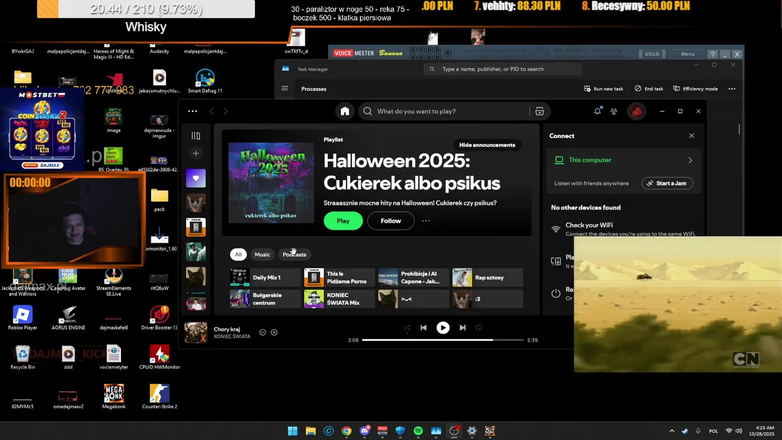The image size is (782, 440).
Task: Open Spotify profile avatar menu
Action: pos(637,111)
